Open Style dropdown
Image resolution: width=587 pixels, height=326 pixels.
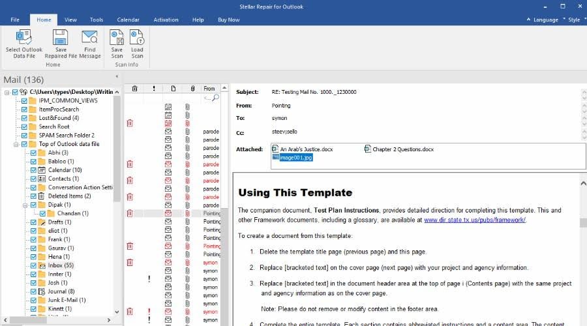pos(574,20)
